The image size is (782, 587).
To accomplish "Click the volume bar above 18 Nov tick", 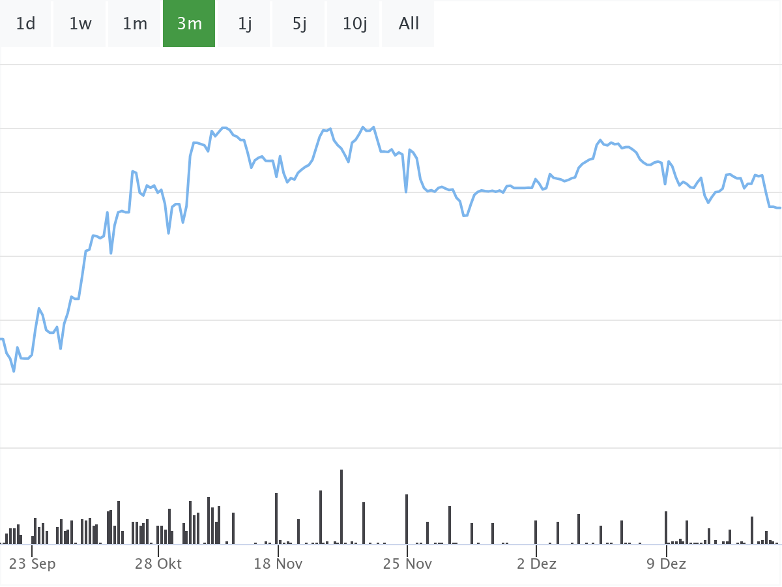I will tap(276, 519).
